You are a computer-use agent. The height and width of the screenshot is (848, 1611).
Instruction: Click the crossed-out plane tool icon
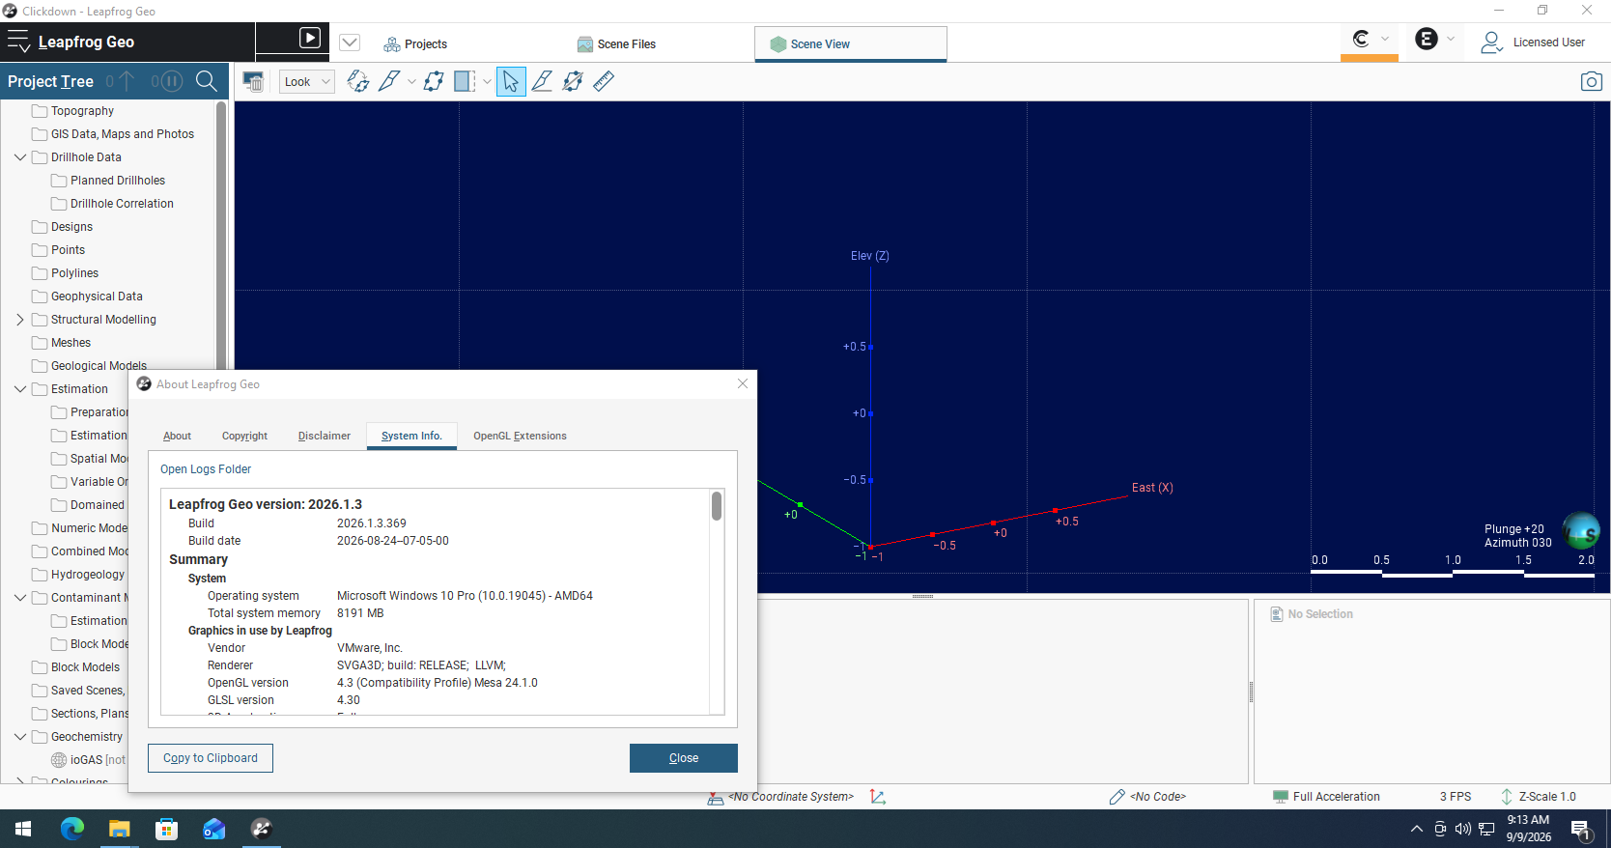[x=573, y=82]
